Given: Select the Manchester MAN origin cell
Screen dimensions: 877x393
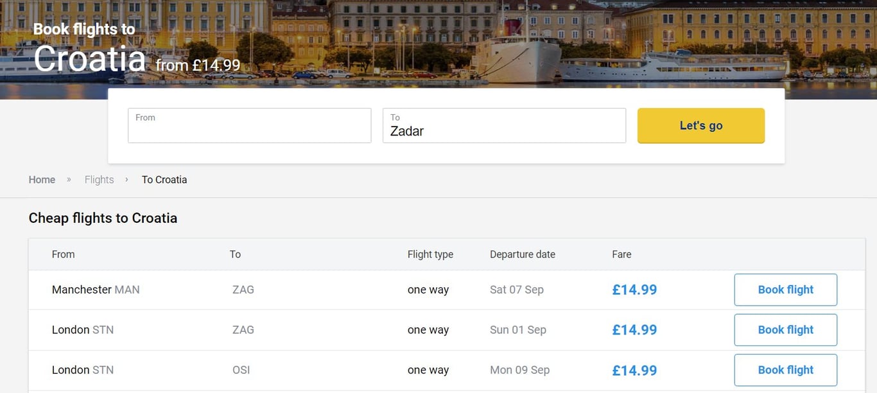Looking at the screenshot, I should (x=96, y=290).
